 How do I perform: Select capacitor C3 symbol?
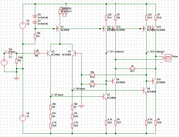(x=10, y=53)
